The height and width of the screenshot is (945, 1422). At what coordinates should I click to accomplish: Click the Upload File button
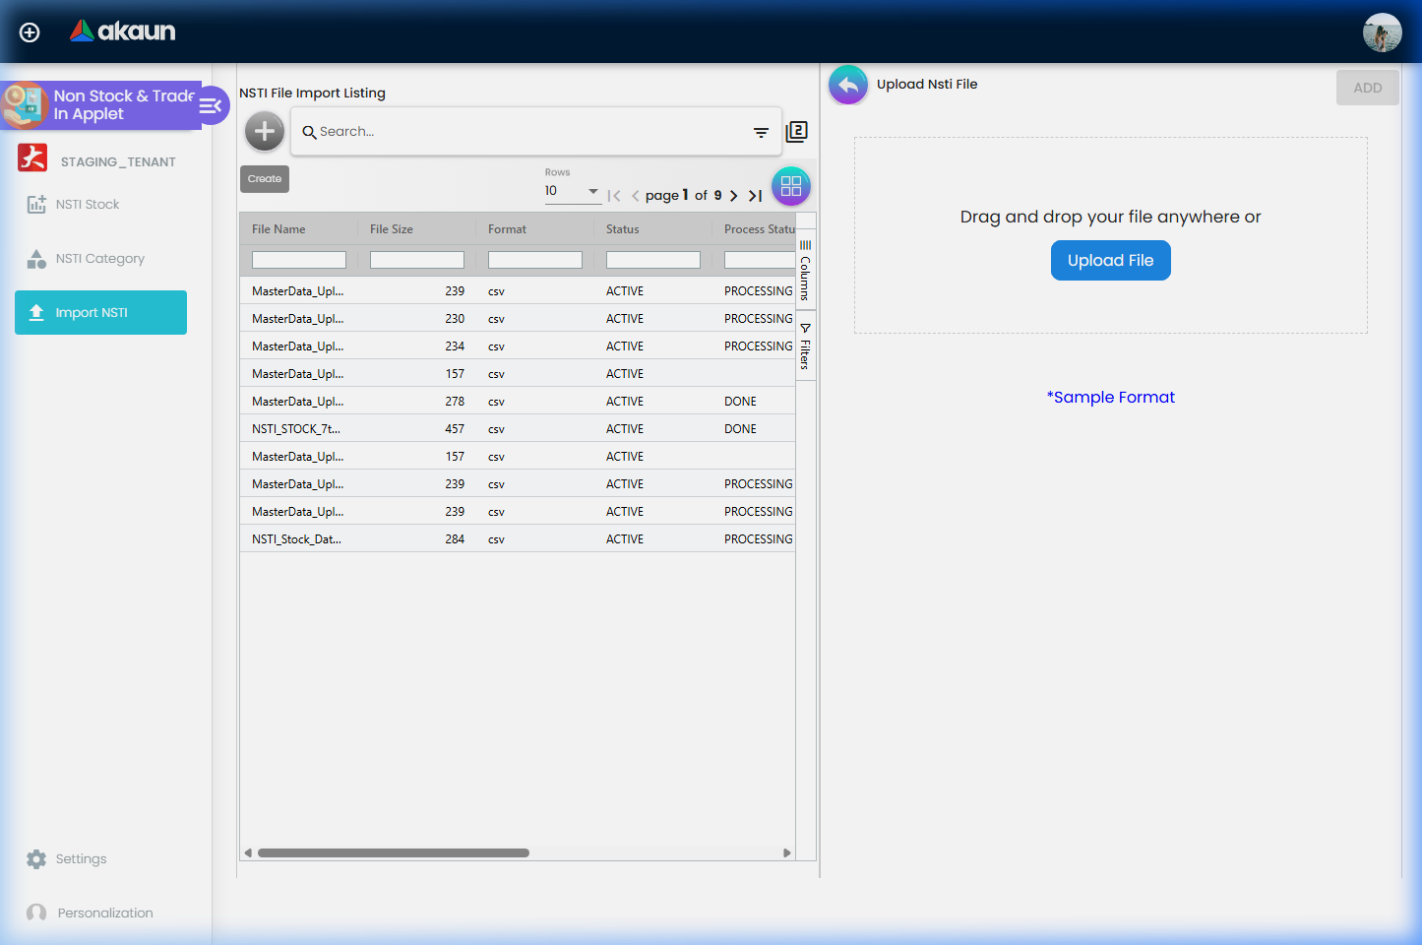click(1110, 260)
